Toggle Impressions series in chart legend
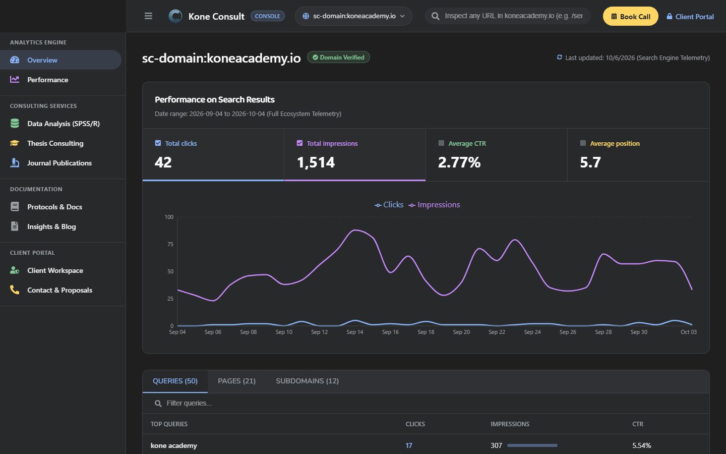Screen dimensions: 726x454 [434, 205]
